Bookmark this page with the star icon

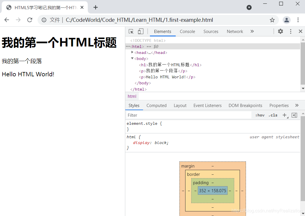(272, 20)
